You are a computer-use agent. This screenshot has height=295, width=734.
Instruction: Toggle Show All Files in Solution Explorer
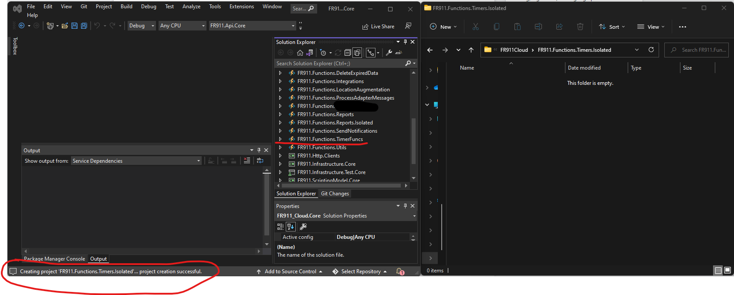tap(357, 53)
